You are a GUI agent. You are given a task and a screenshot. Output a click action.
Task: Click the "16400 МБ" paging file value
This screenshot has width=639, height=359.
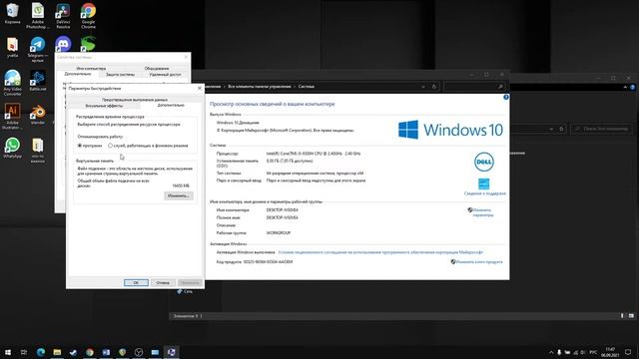(x=181, y=185)
